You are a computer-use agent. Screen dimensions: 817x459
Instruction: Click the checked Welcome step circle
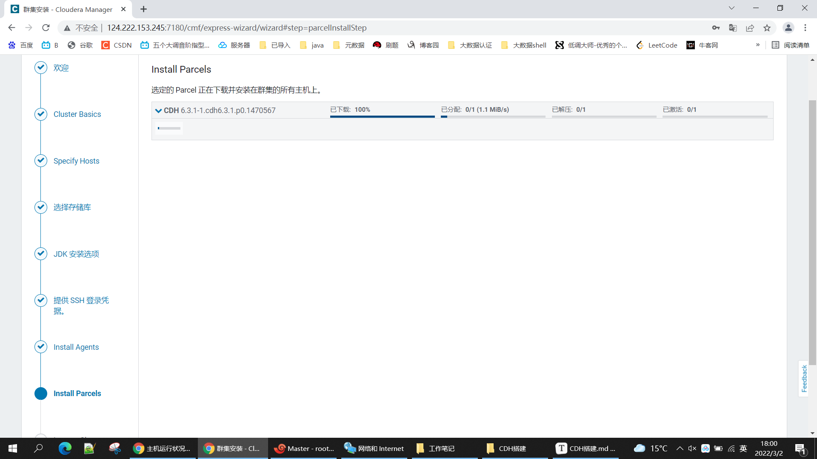pyautogui.click(x=41, y=68)
